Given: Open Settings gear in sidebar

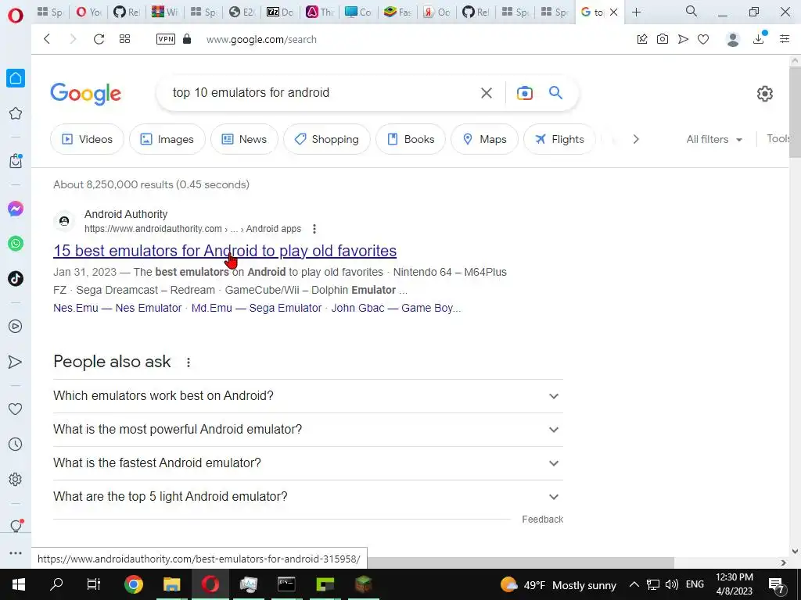Looking at the screenshot, I should [x=16, y=479].
